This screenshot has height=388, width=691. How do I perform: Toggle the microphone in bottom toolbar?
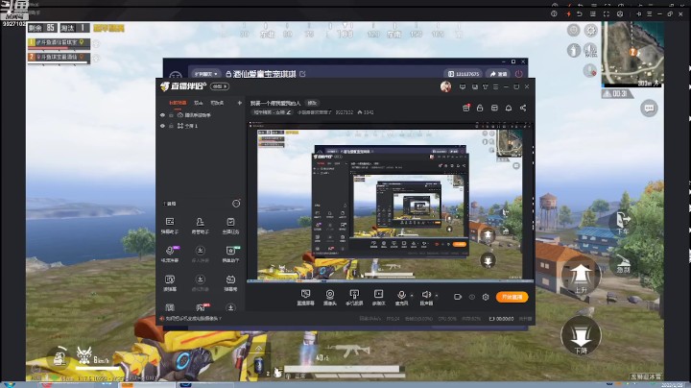tap(401, 297)
